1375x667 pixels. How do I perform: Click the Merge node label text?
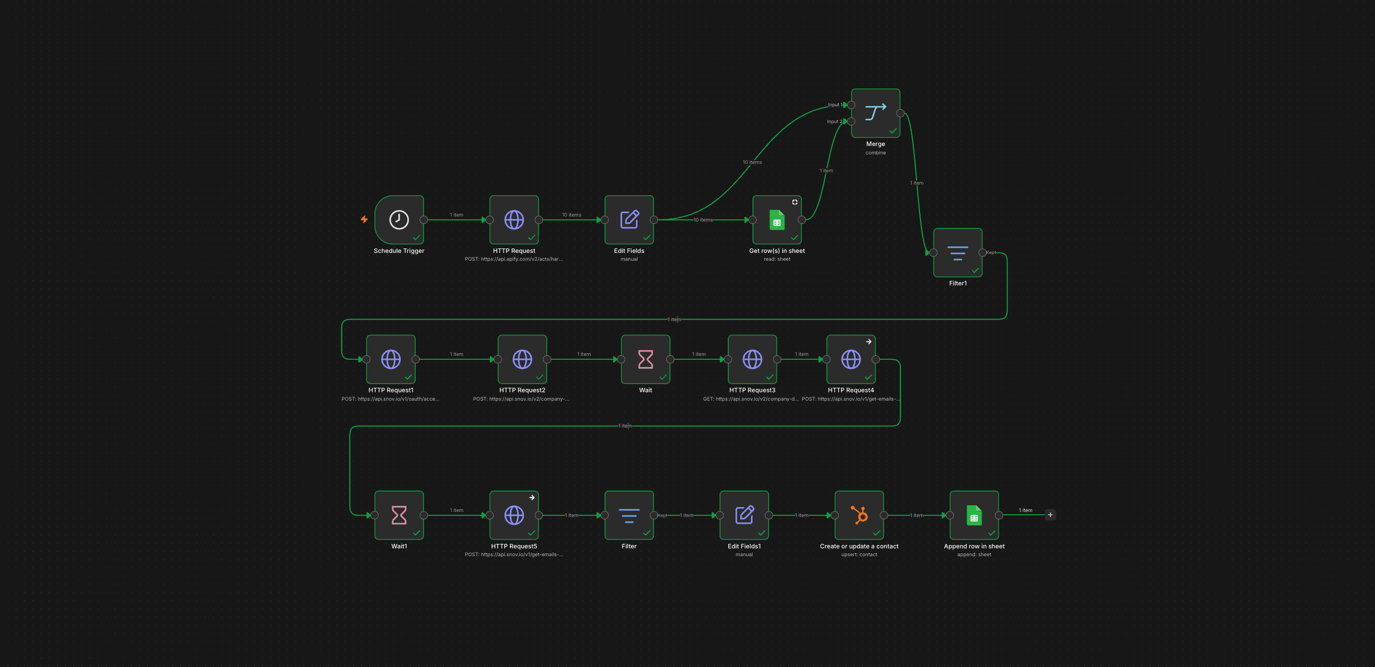(876, 144)
